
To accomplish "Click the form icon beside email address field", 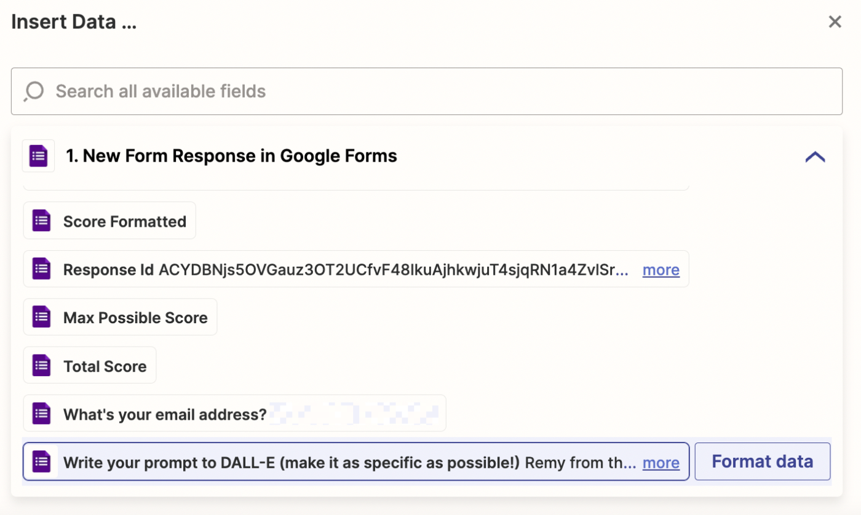I will [x=41, y=414].
